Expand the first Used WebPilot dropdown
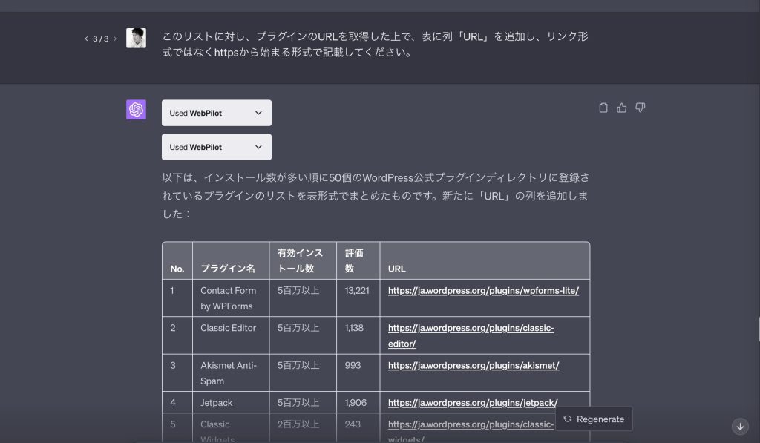760x443 pixels. (x=217, y=113)
